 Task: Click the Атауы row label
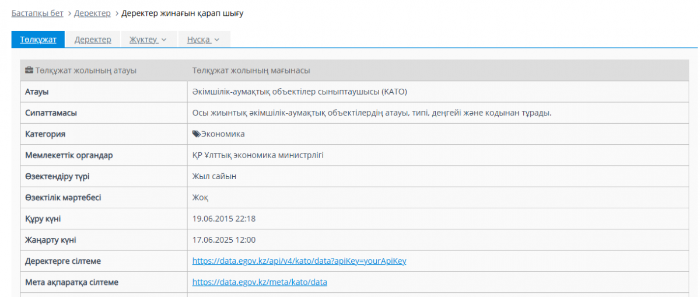pos(37,92)
